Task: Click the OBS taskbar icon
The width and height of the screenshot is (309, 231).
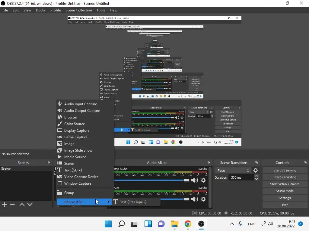Action: 201,224
